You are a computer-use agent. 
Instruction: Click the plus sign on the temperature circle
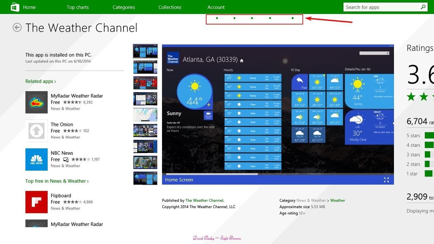coord(209,105)
